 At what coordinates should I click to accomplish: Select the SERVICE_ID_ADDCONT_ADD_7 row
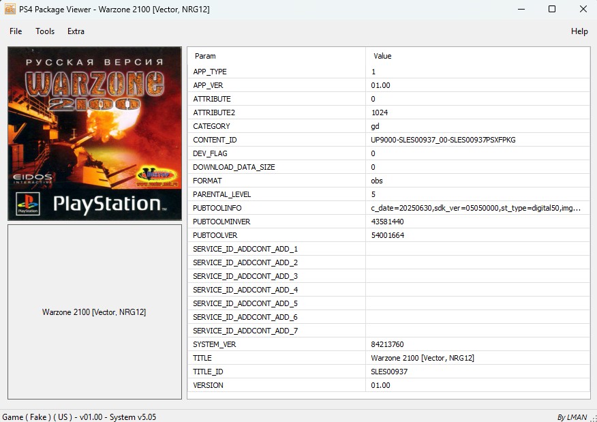[388, 331]
